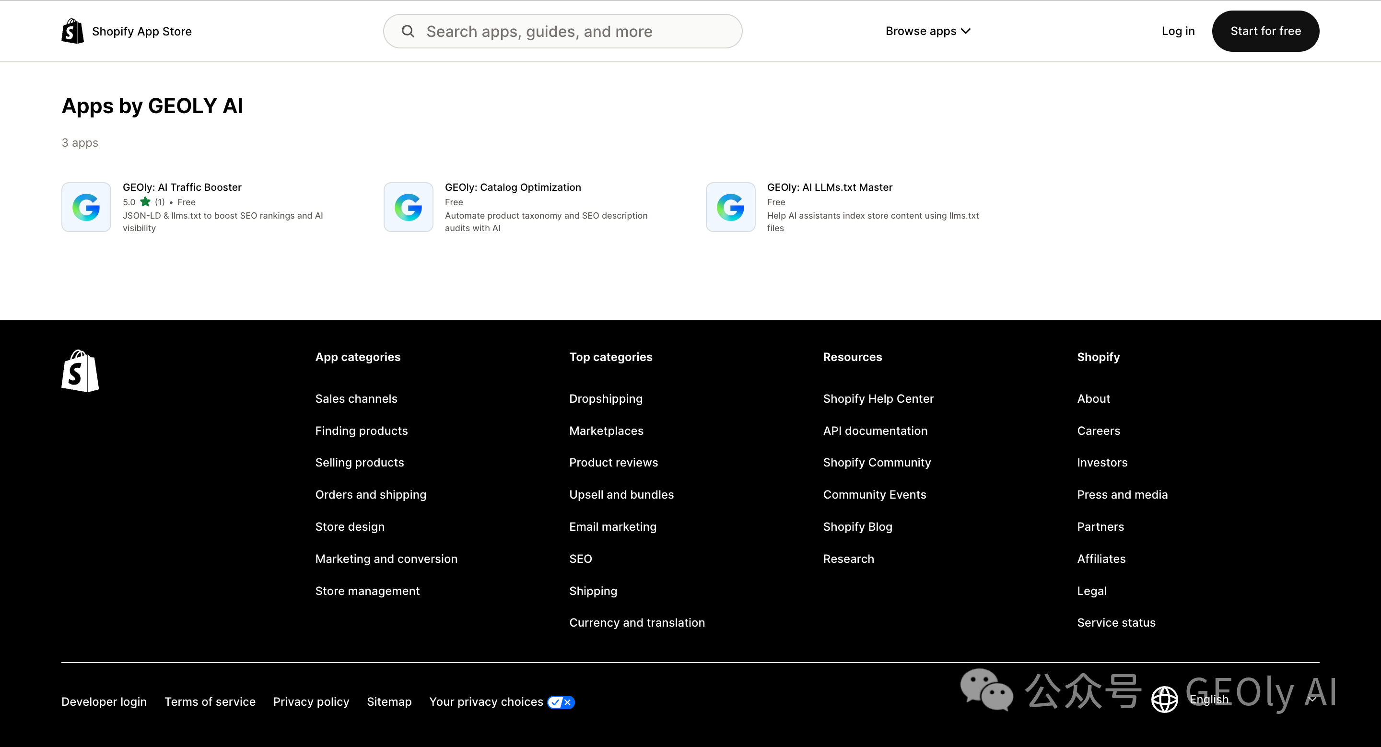Open the English language selector
The height and width of the screenshot is (747, 1381).
point(1236,700)
